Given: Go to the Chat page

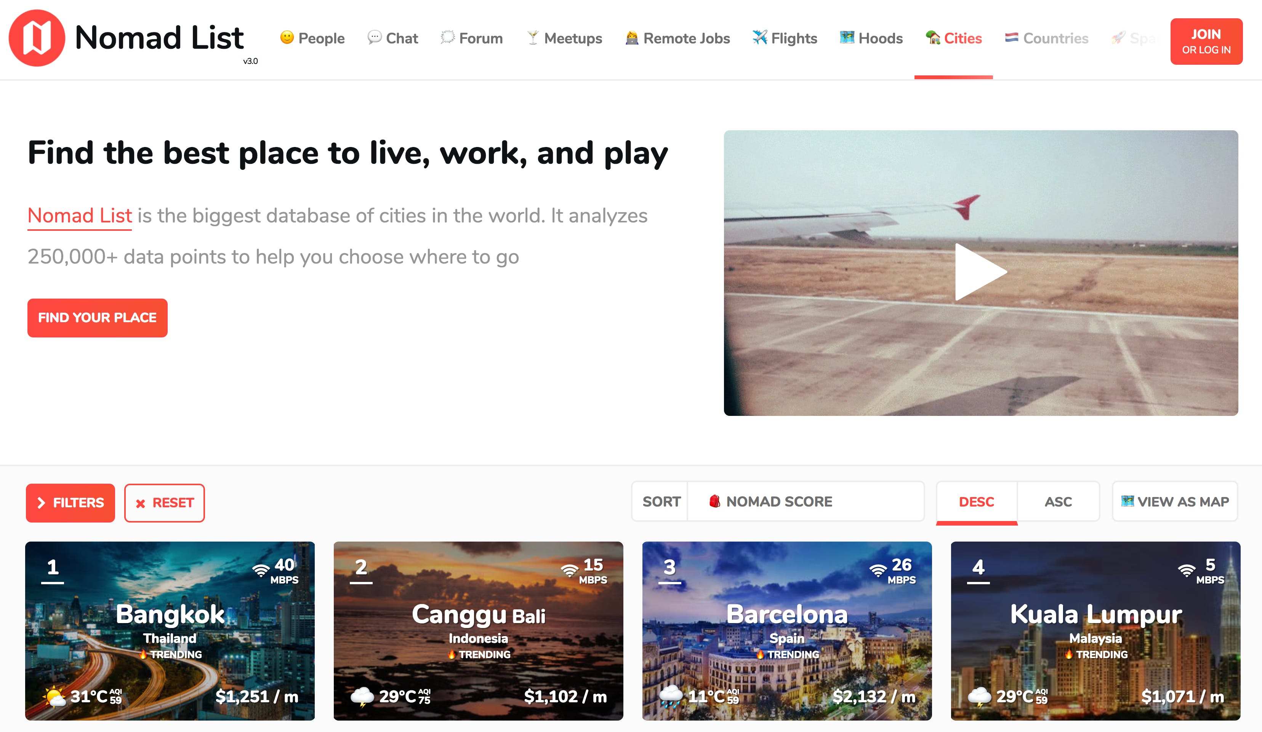Looking at the screenshot, I should pyautogui.click(x=392, y=38).
